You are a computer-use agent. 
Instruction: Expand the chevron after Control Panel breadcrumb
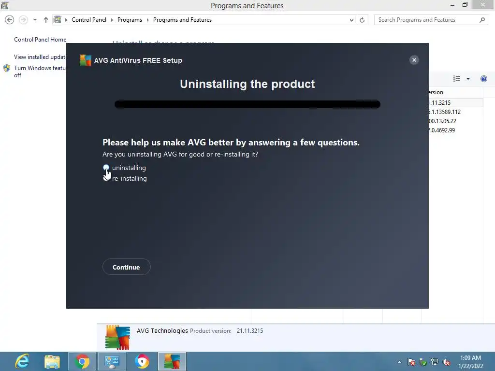coord(112,20)
